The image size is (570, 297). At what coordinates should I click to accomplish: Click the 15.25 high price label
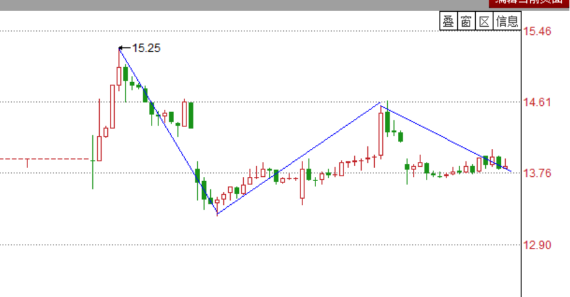(146, 48)
